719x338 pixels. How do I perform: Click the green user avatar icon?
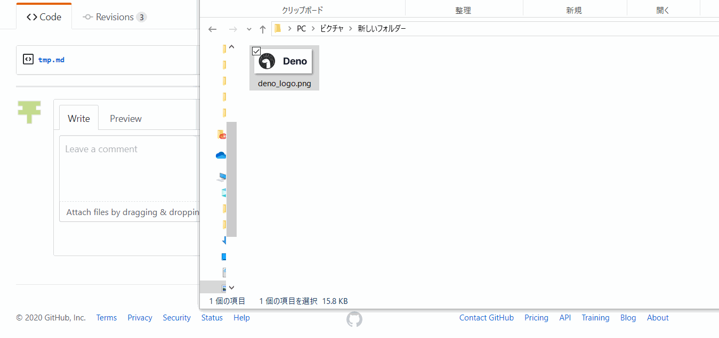(x=29, y=111)
